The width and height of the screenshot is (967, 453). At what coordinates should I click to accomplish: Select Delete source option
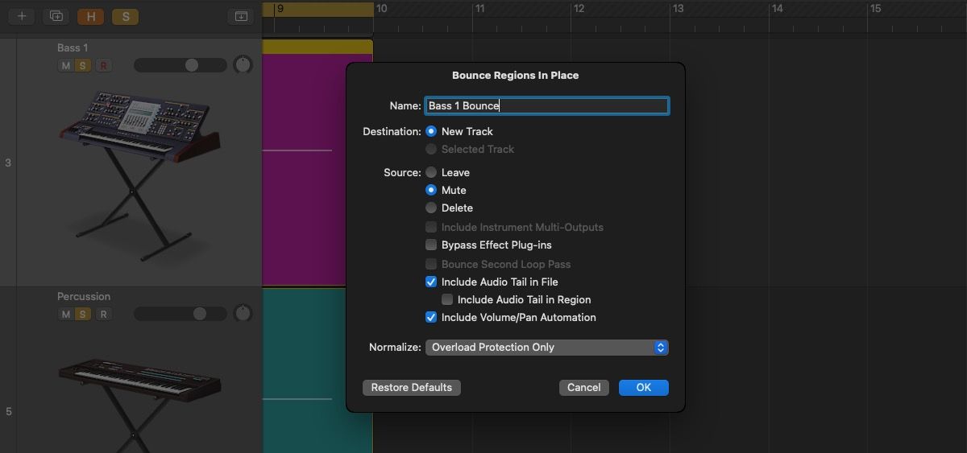point(431,208)
